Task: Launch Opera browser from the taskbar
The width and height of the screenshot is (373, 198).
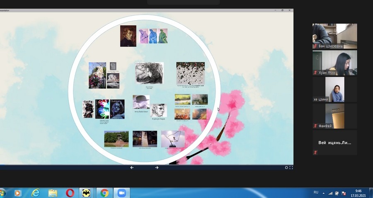Action: click(70, 193)
